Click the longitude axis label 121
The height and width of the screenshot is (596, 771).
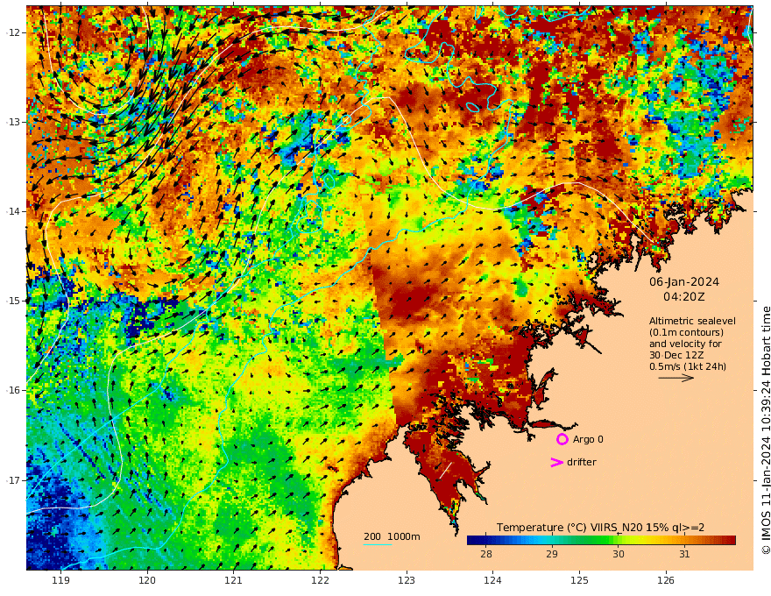pyautogui.click(x=234, y=581)
